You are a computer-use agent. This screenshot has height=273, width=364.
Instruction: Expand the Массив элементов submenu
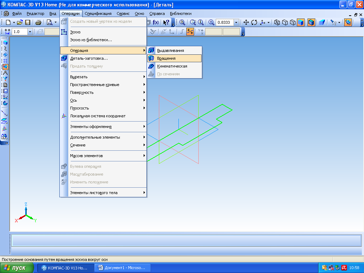[103, 156]
